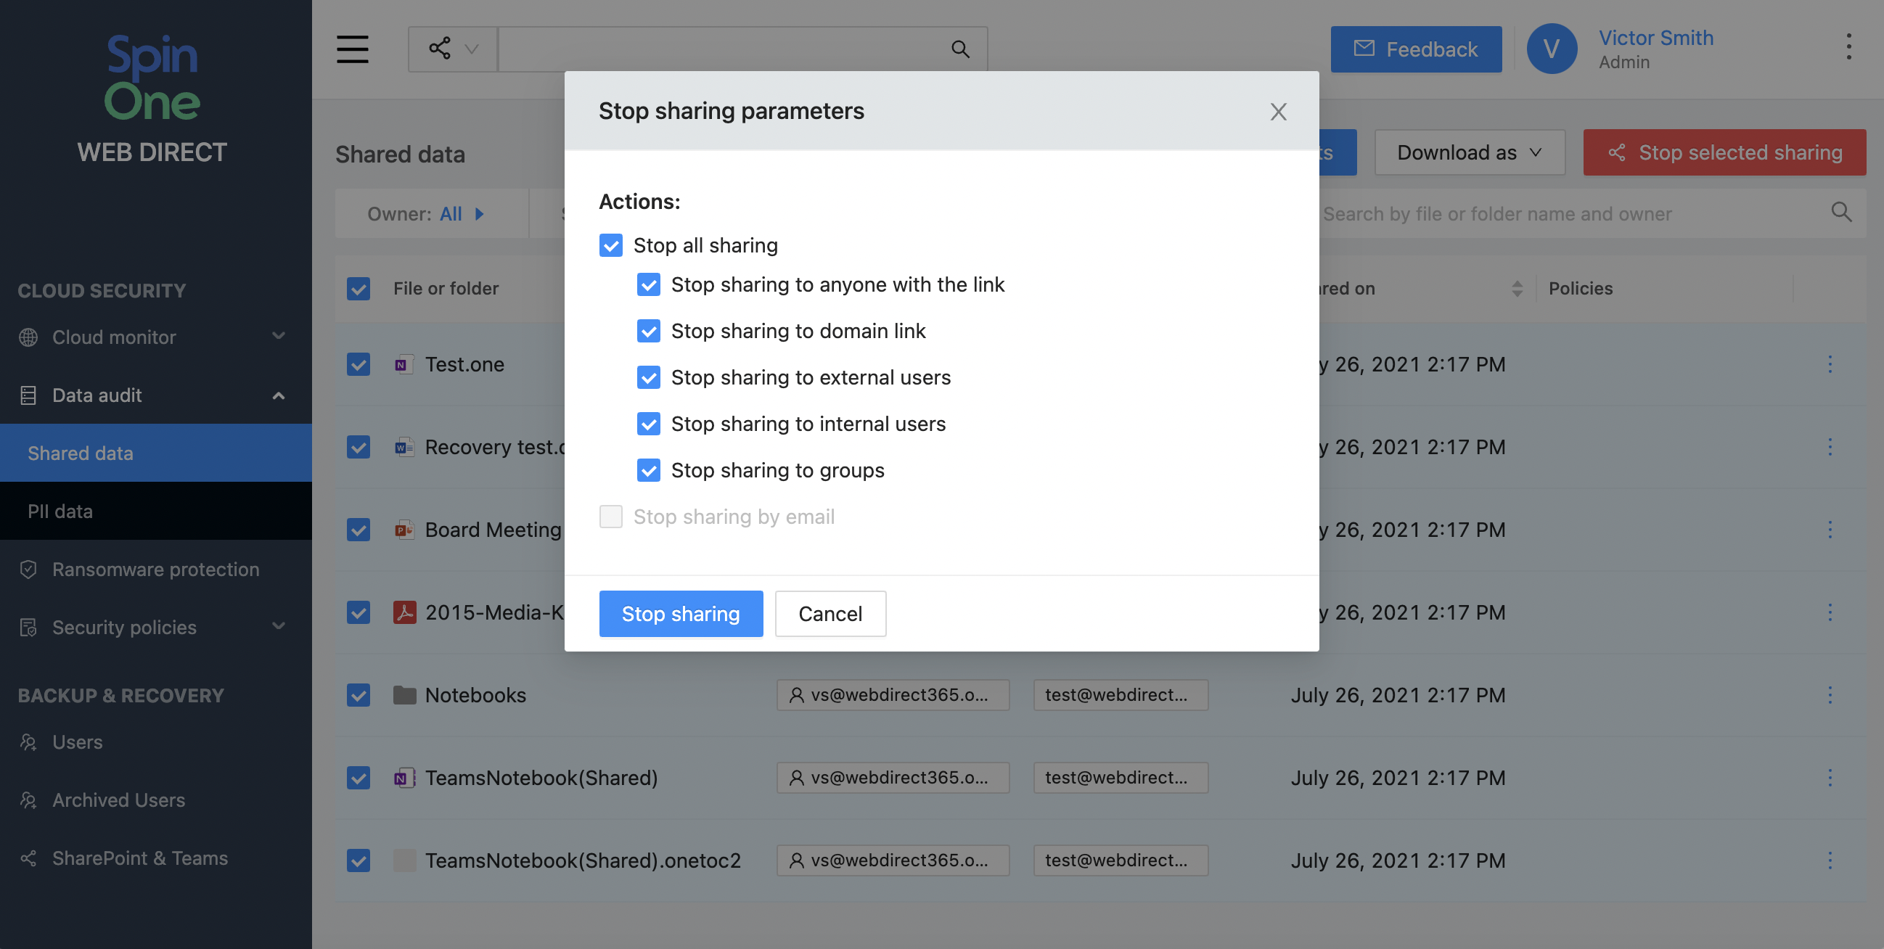Go to SharePoint & Teams section
Image resolution: width=1884 pixels, height=949 pixels.
tap(139, 858)
